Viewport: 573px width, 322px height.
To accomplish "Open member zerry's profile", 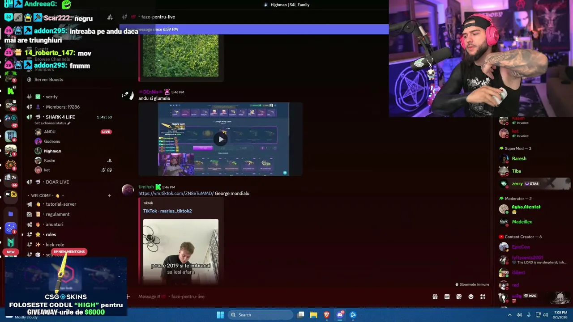I will (x=535, y=184).
